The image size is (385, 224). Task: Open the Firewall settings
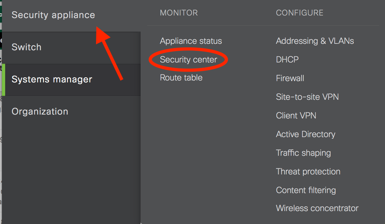290,79
